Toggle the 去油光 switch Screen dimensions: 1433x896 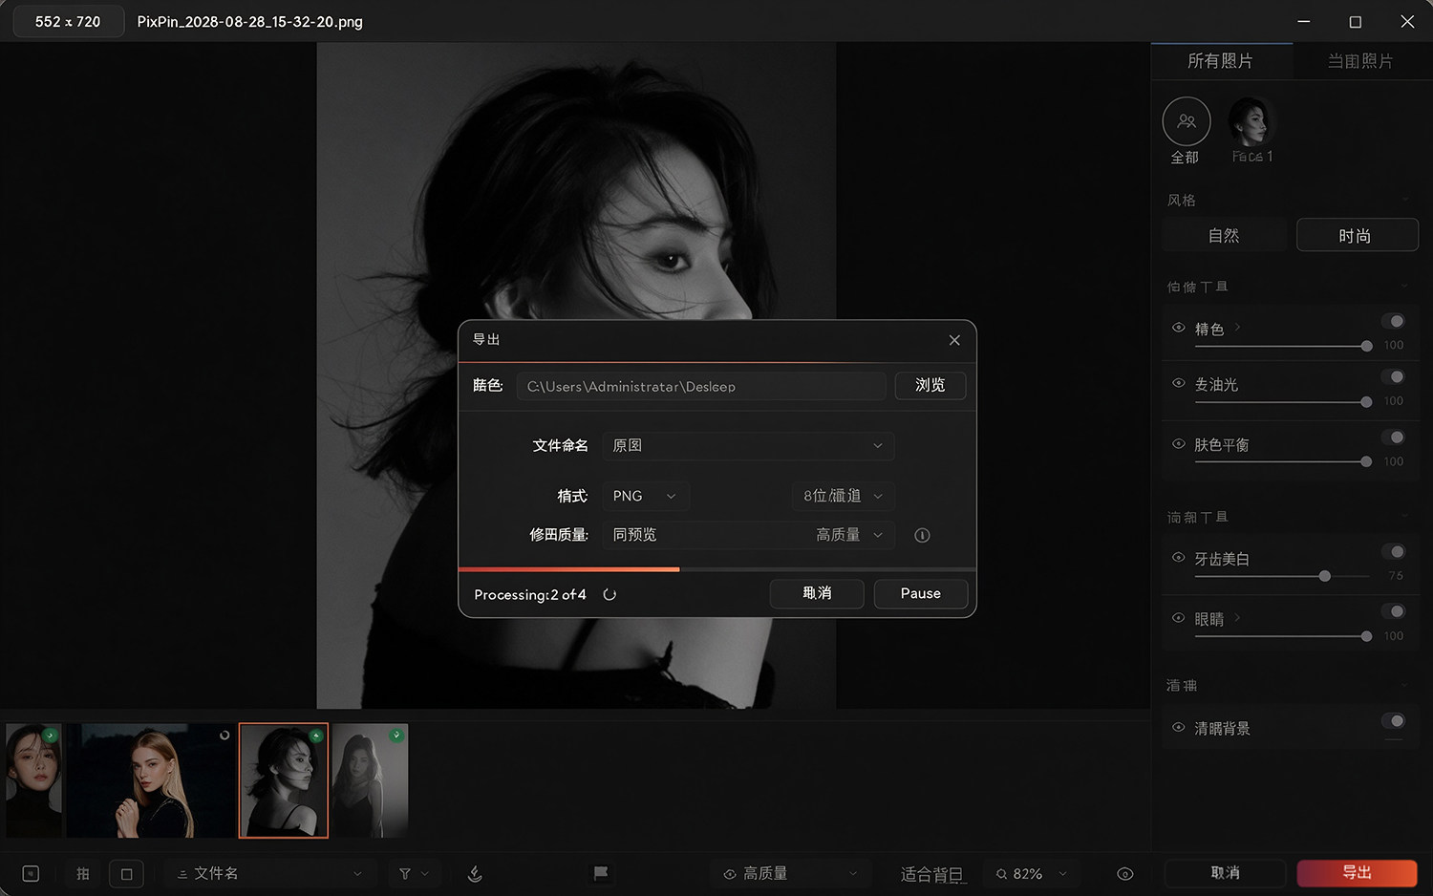[1395, 377]
